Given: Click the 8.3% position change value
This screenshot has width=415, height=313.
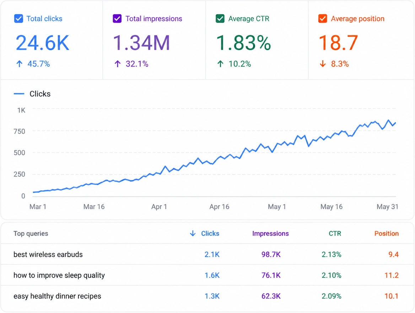Looking at the screenshot, I should click(x=340, y=64).
